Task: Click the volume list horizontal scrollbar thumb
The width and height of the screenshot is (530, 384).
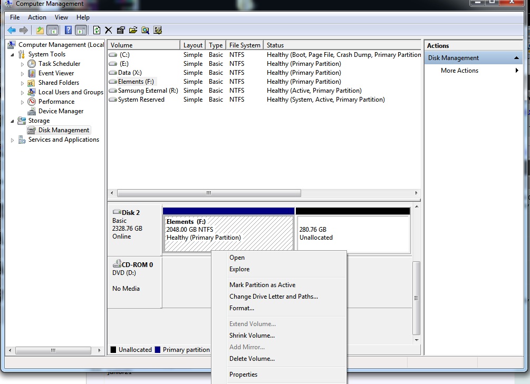Action: [209, 193]
